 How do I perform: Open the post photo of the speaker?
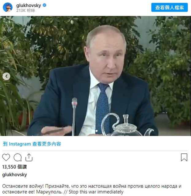[x=96, y=76]
